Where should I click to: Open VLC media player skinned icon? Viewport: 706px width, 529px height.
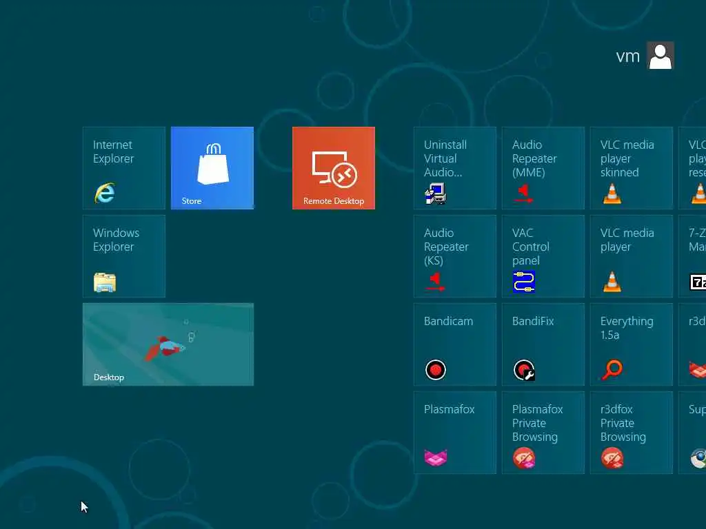pos(612,194)
